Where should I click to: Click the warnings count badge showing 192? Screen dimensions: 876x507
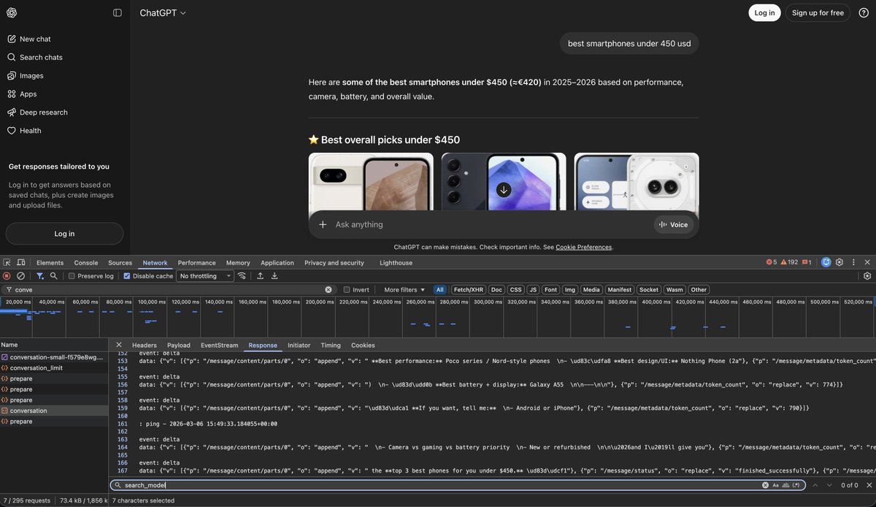tap(789, 262)
